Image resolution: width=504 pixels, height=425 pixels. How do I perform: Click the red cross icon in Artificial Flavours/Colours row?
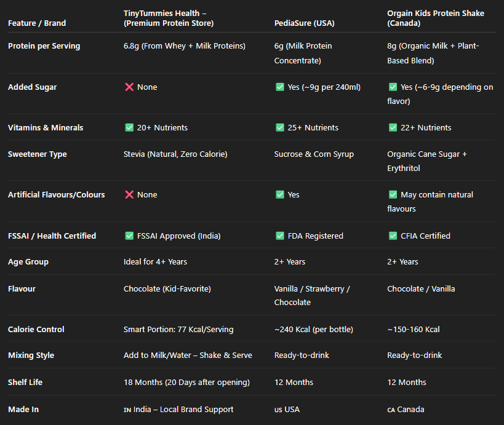point(129,195)
